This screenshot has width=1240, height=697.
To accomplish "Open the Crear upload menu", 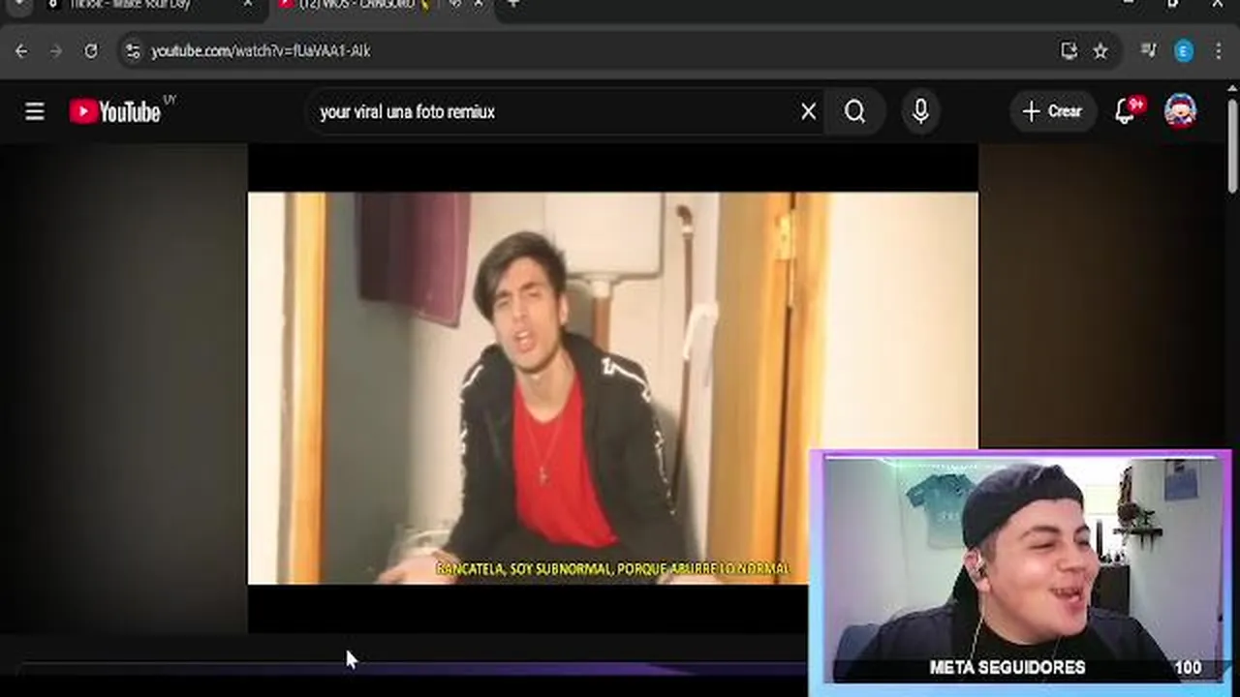I will [x=1052, y=111].
